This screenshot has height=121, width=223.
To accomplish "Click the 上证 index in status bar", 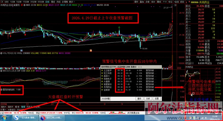I will [x=17, y=113].
